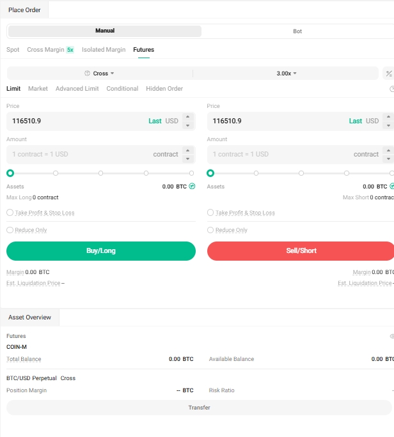Enable Reduce Only on the Sell/Short side
This screenshot has width=394, height=437.
210,230
